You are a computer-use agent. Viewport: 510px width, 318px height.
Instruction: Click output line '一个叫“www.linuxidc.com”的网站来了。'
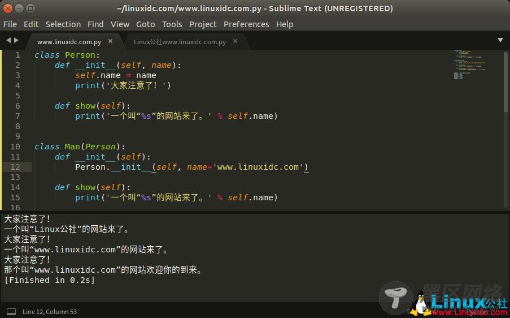point(86,250)
